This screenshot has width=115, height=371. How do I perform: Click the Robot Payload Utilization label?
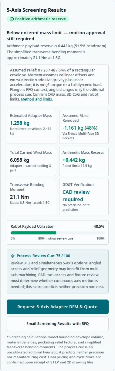coord(32,226)
